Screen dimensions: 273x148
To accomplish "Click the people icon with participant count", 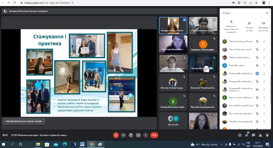I will click(x=247, y=135).
